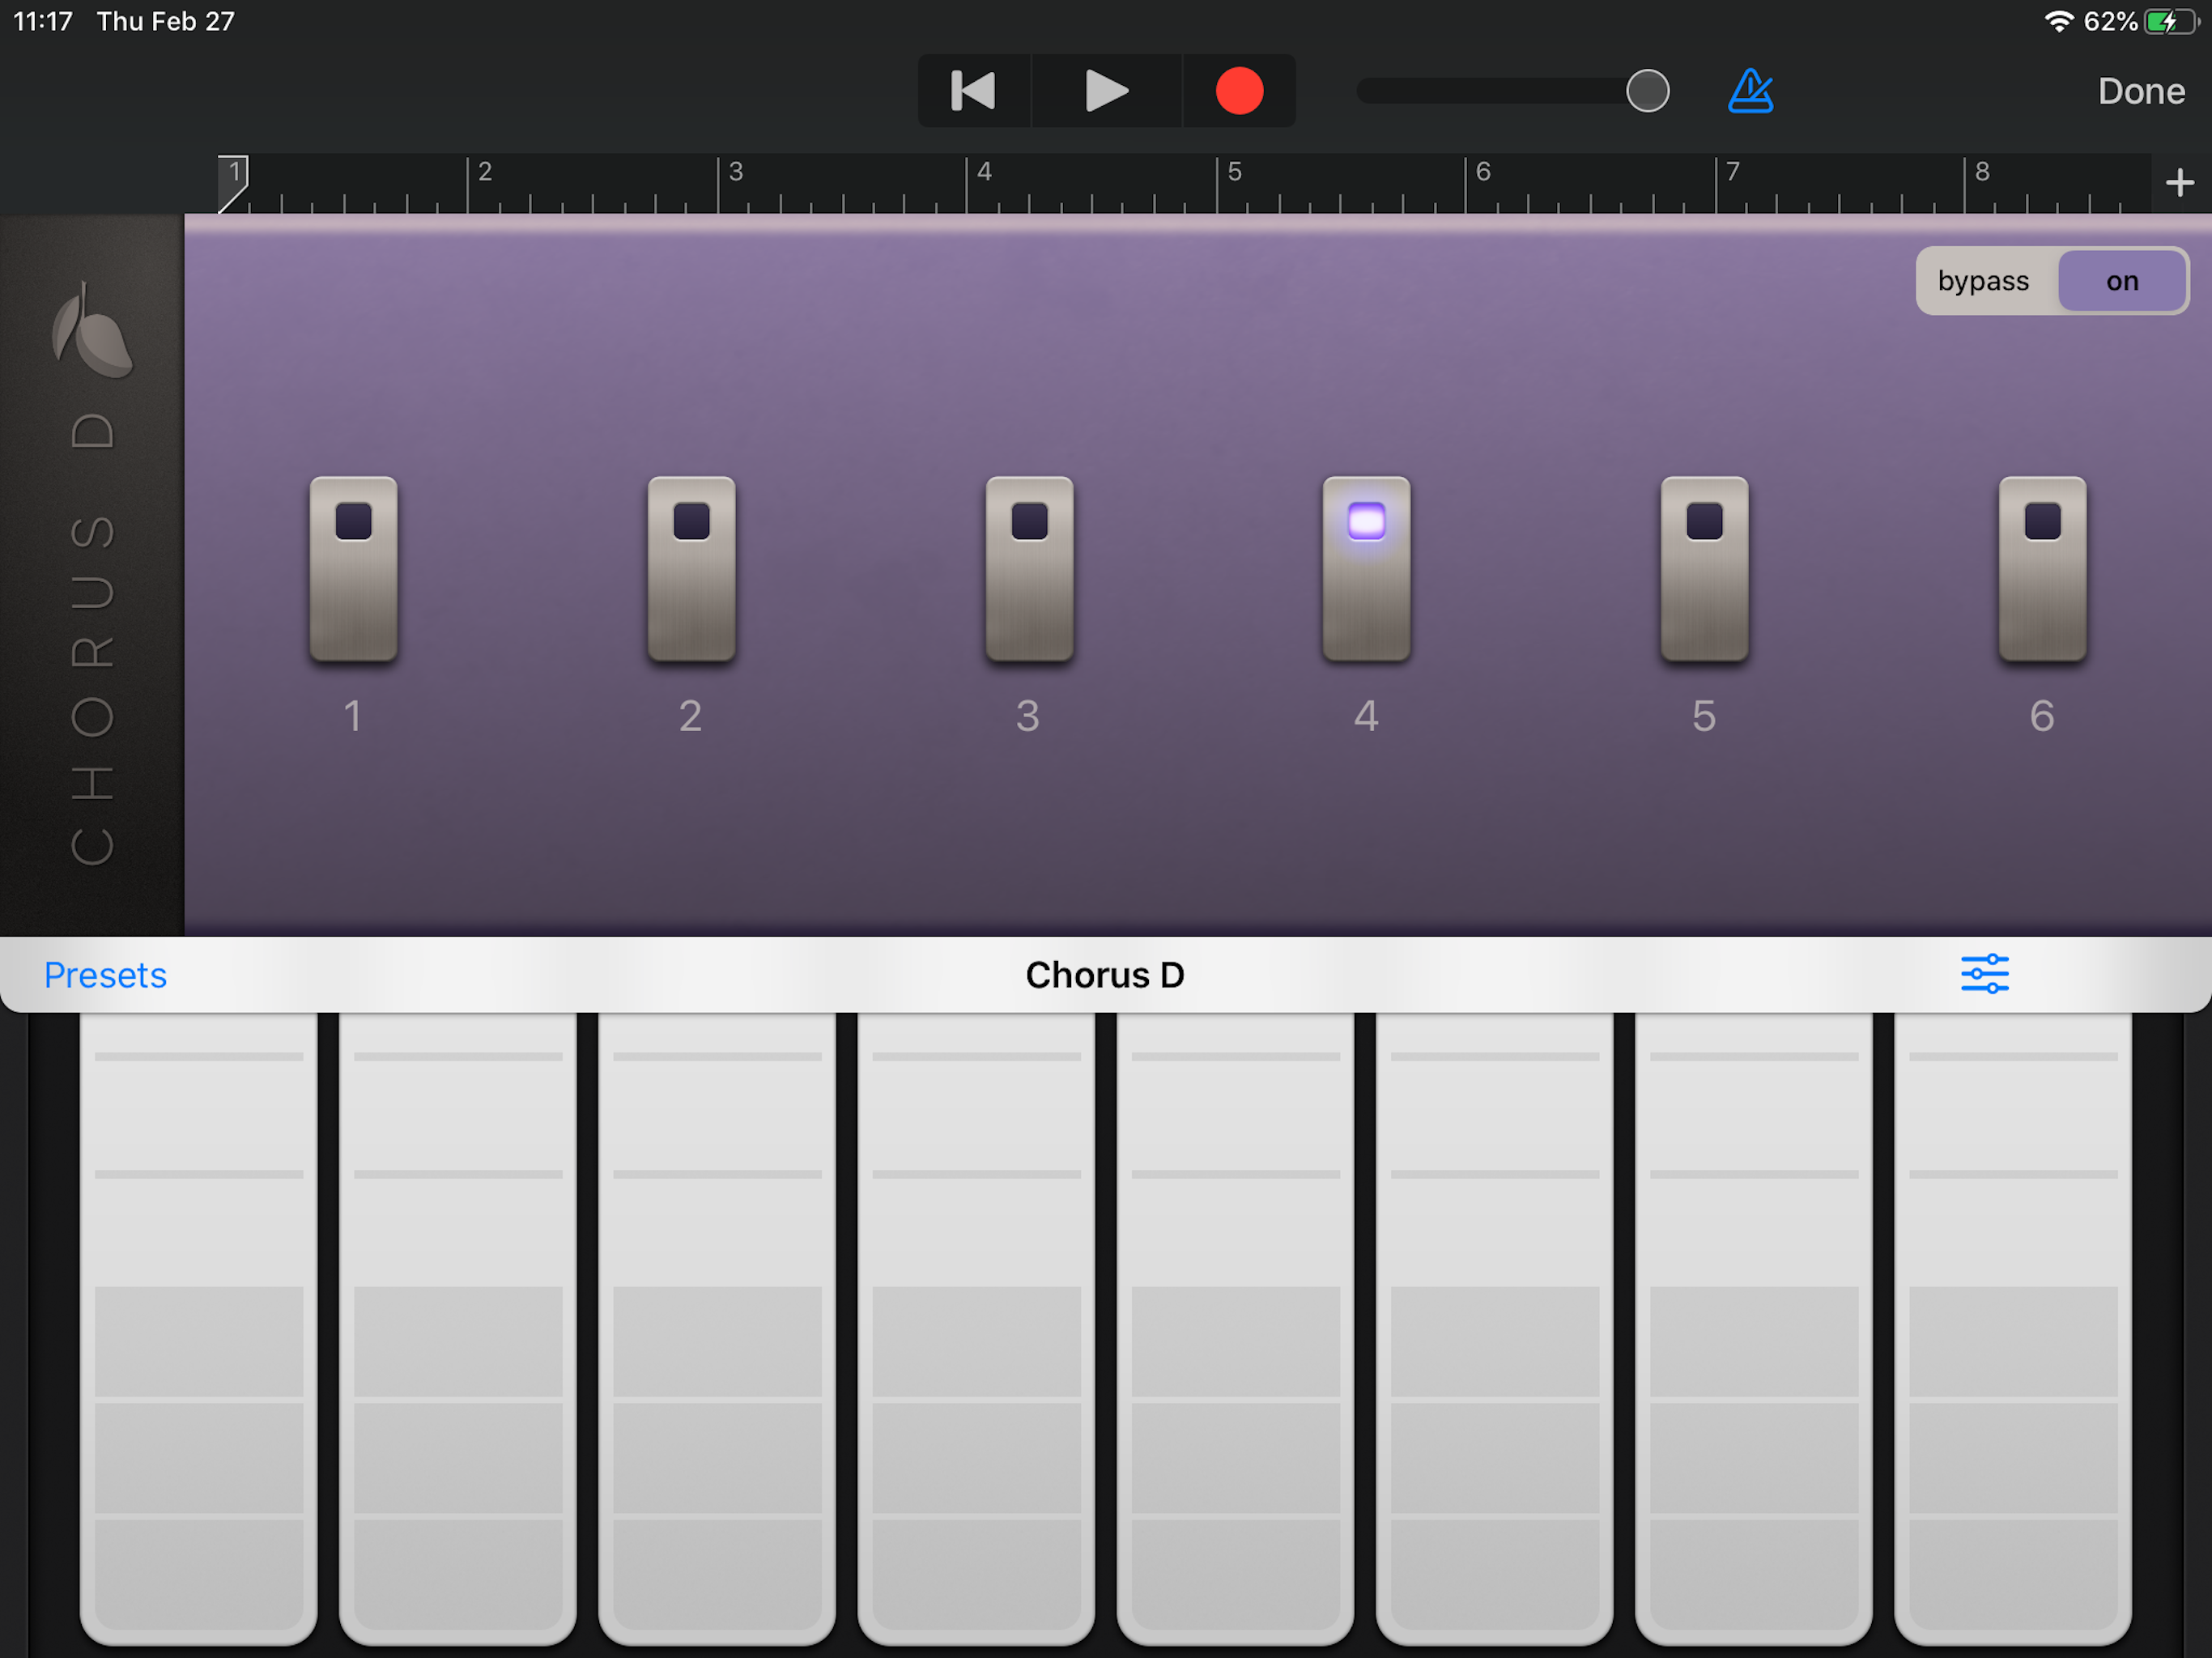Image resolution: width=2212 pixels, height=1658 pixels.
Task: Start recording with the red record button
Action: 1239,91
